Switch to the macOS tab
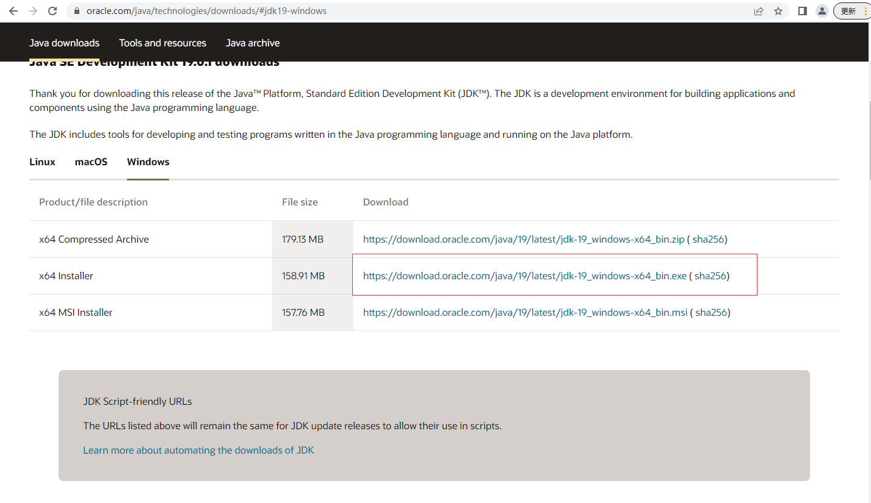The height and width of the screenshot is (503, 871). [91, 162]
